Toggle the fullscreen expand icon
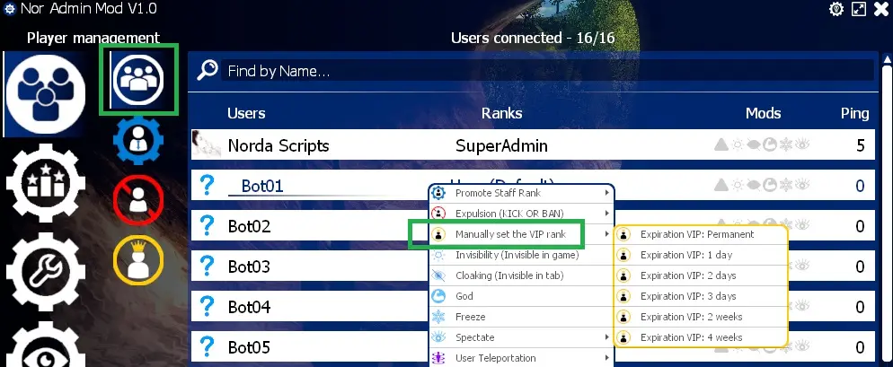 [x=859, y=9]
